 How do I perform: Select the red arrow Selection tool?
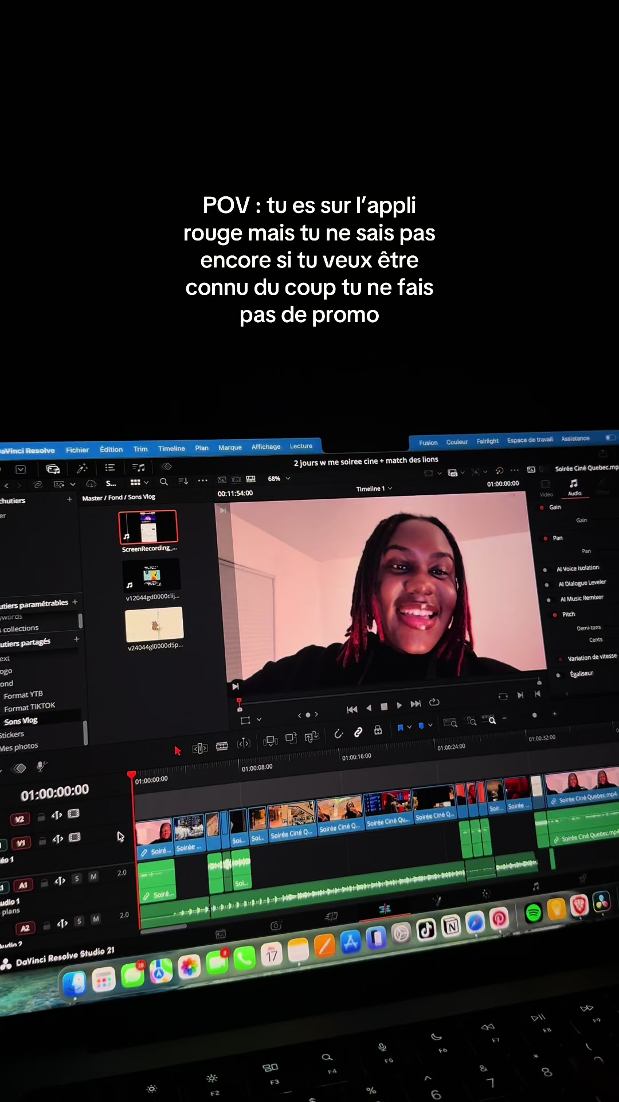coord(178,750)
